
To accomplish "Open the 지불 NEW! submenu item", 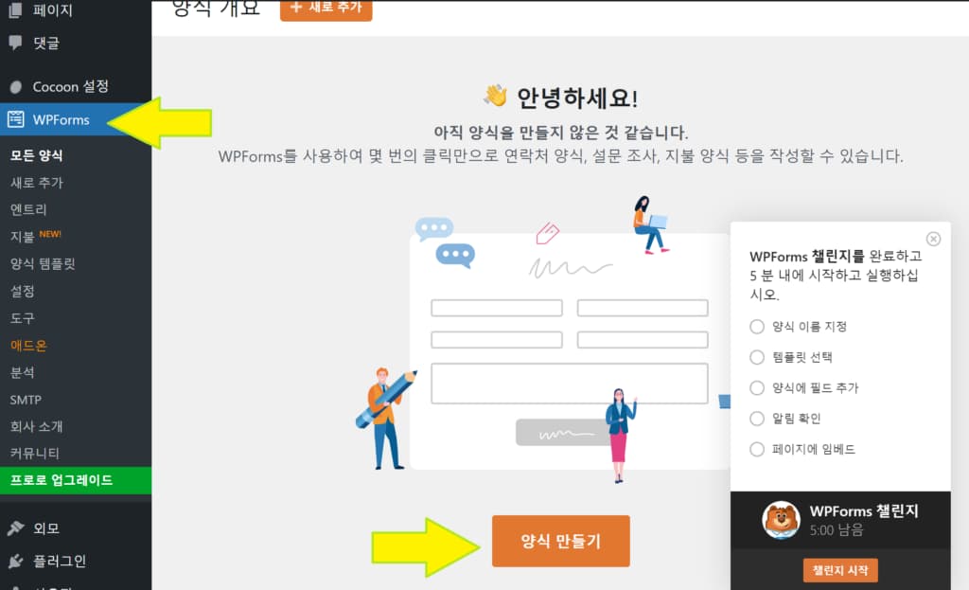I will (x=35, y=236).
